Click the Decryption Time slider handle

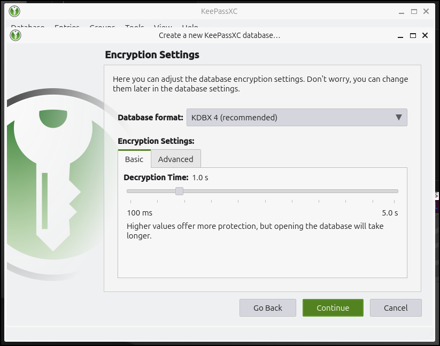point(179,191)
